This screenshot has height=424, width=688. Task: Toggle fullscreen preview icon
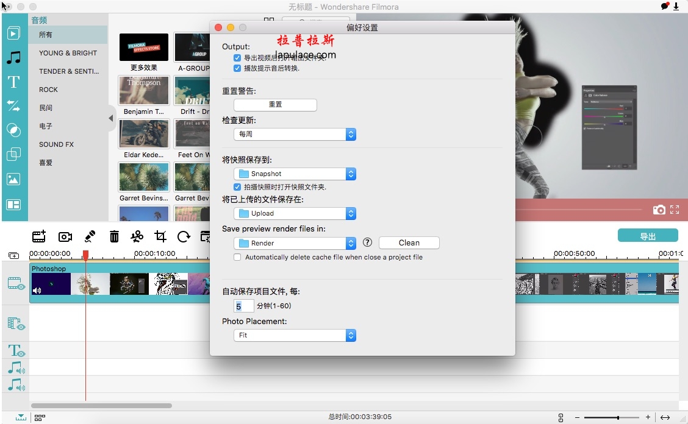tap(675, 210)
